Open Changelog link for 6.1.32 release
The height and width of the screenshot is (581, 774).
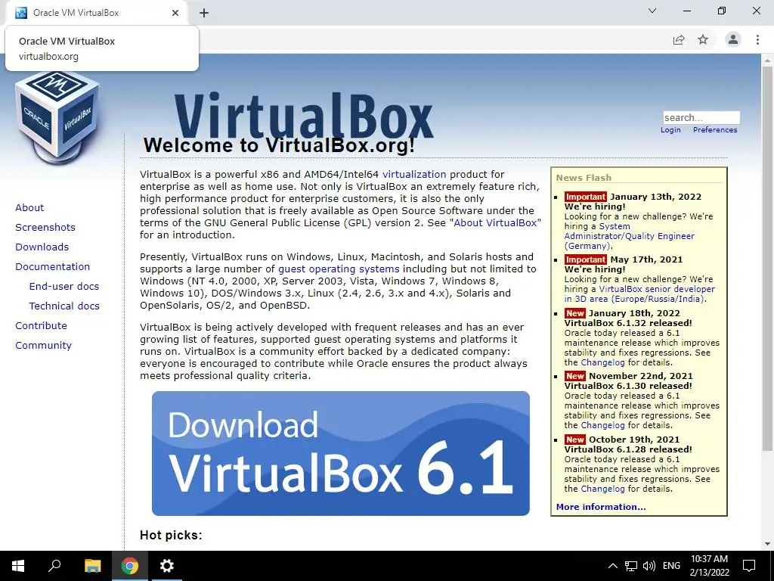point(602,362)
